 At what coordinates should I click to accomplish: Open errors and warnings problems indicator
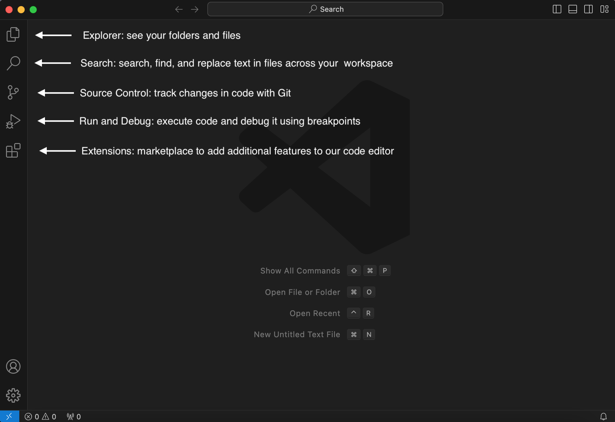tap(40, 417)
